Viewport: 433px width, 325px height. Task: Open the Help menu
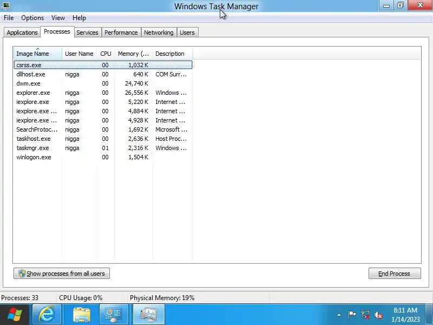79,18
